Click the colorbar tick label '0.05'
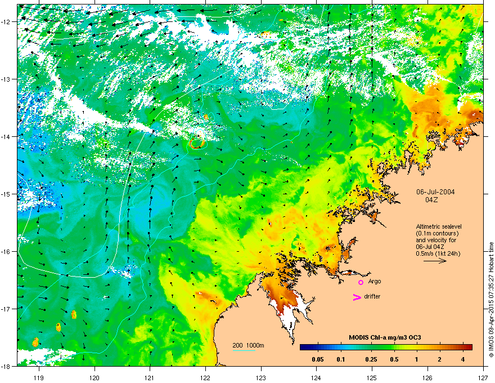This screenshot has height=383, width=495. coord(318,359)
